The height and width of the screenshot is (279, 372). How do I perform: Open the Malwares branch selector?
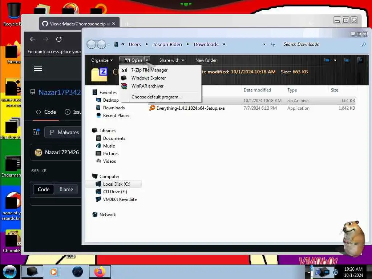(64, 132)
